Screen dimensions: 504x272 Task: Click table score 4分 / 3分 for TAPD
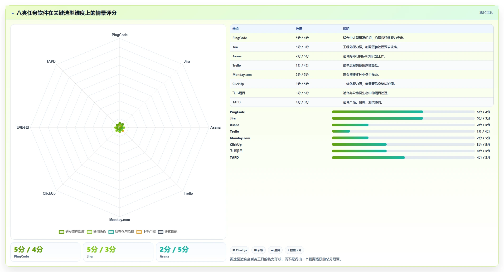[302, 102]
